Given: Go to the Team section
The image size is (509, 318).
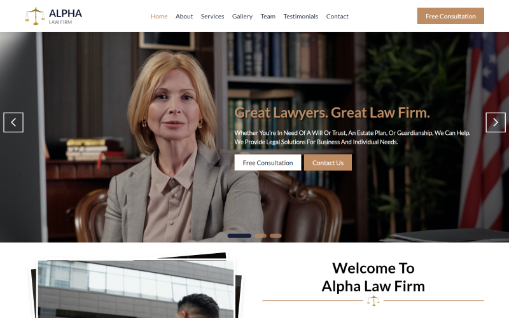Looking at the screenshot, I should [268, 17].
